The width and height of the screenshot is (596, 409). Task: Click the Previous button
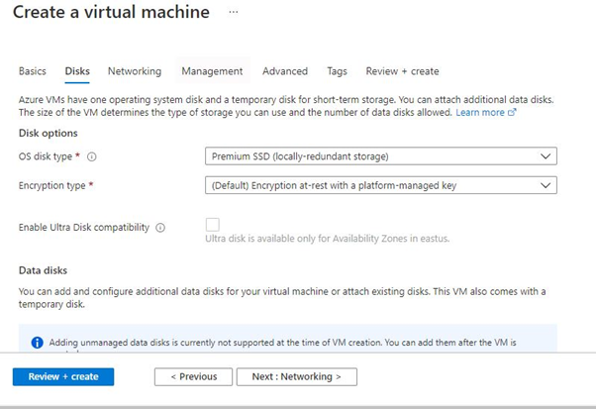click(193, 377)
